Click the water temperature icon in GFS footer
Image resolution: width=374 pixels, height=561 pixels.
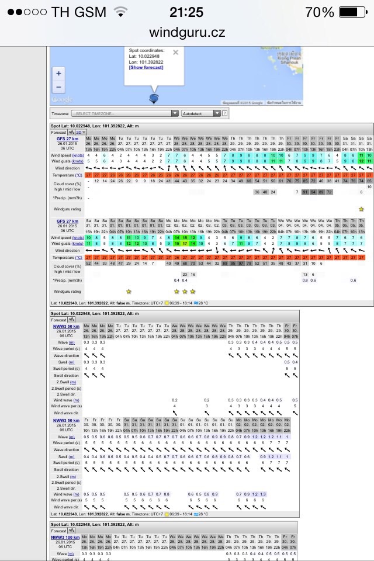(x=196, y=303)
